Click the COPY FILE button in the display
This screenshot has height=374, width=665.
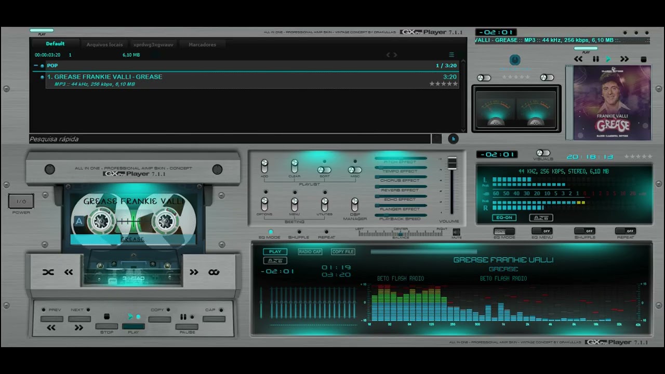[x=343, y=252]
